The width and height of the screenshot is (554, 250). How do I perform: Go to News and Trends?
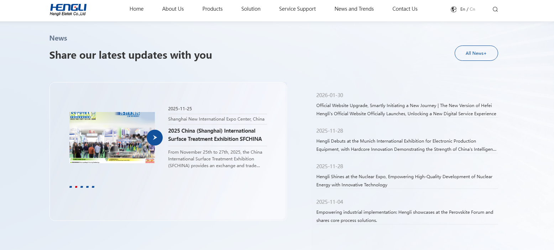[x=354, y=9]
